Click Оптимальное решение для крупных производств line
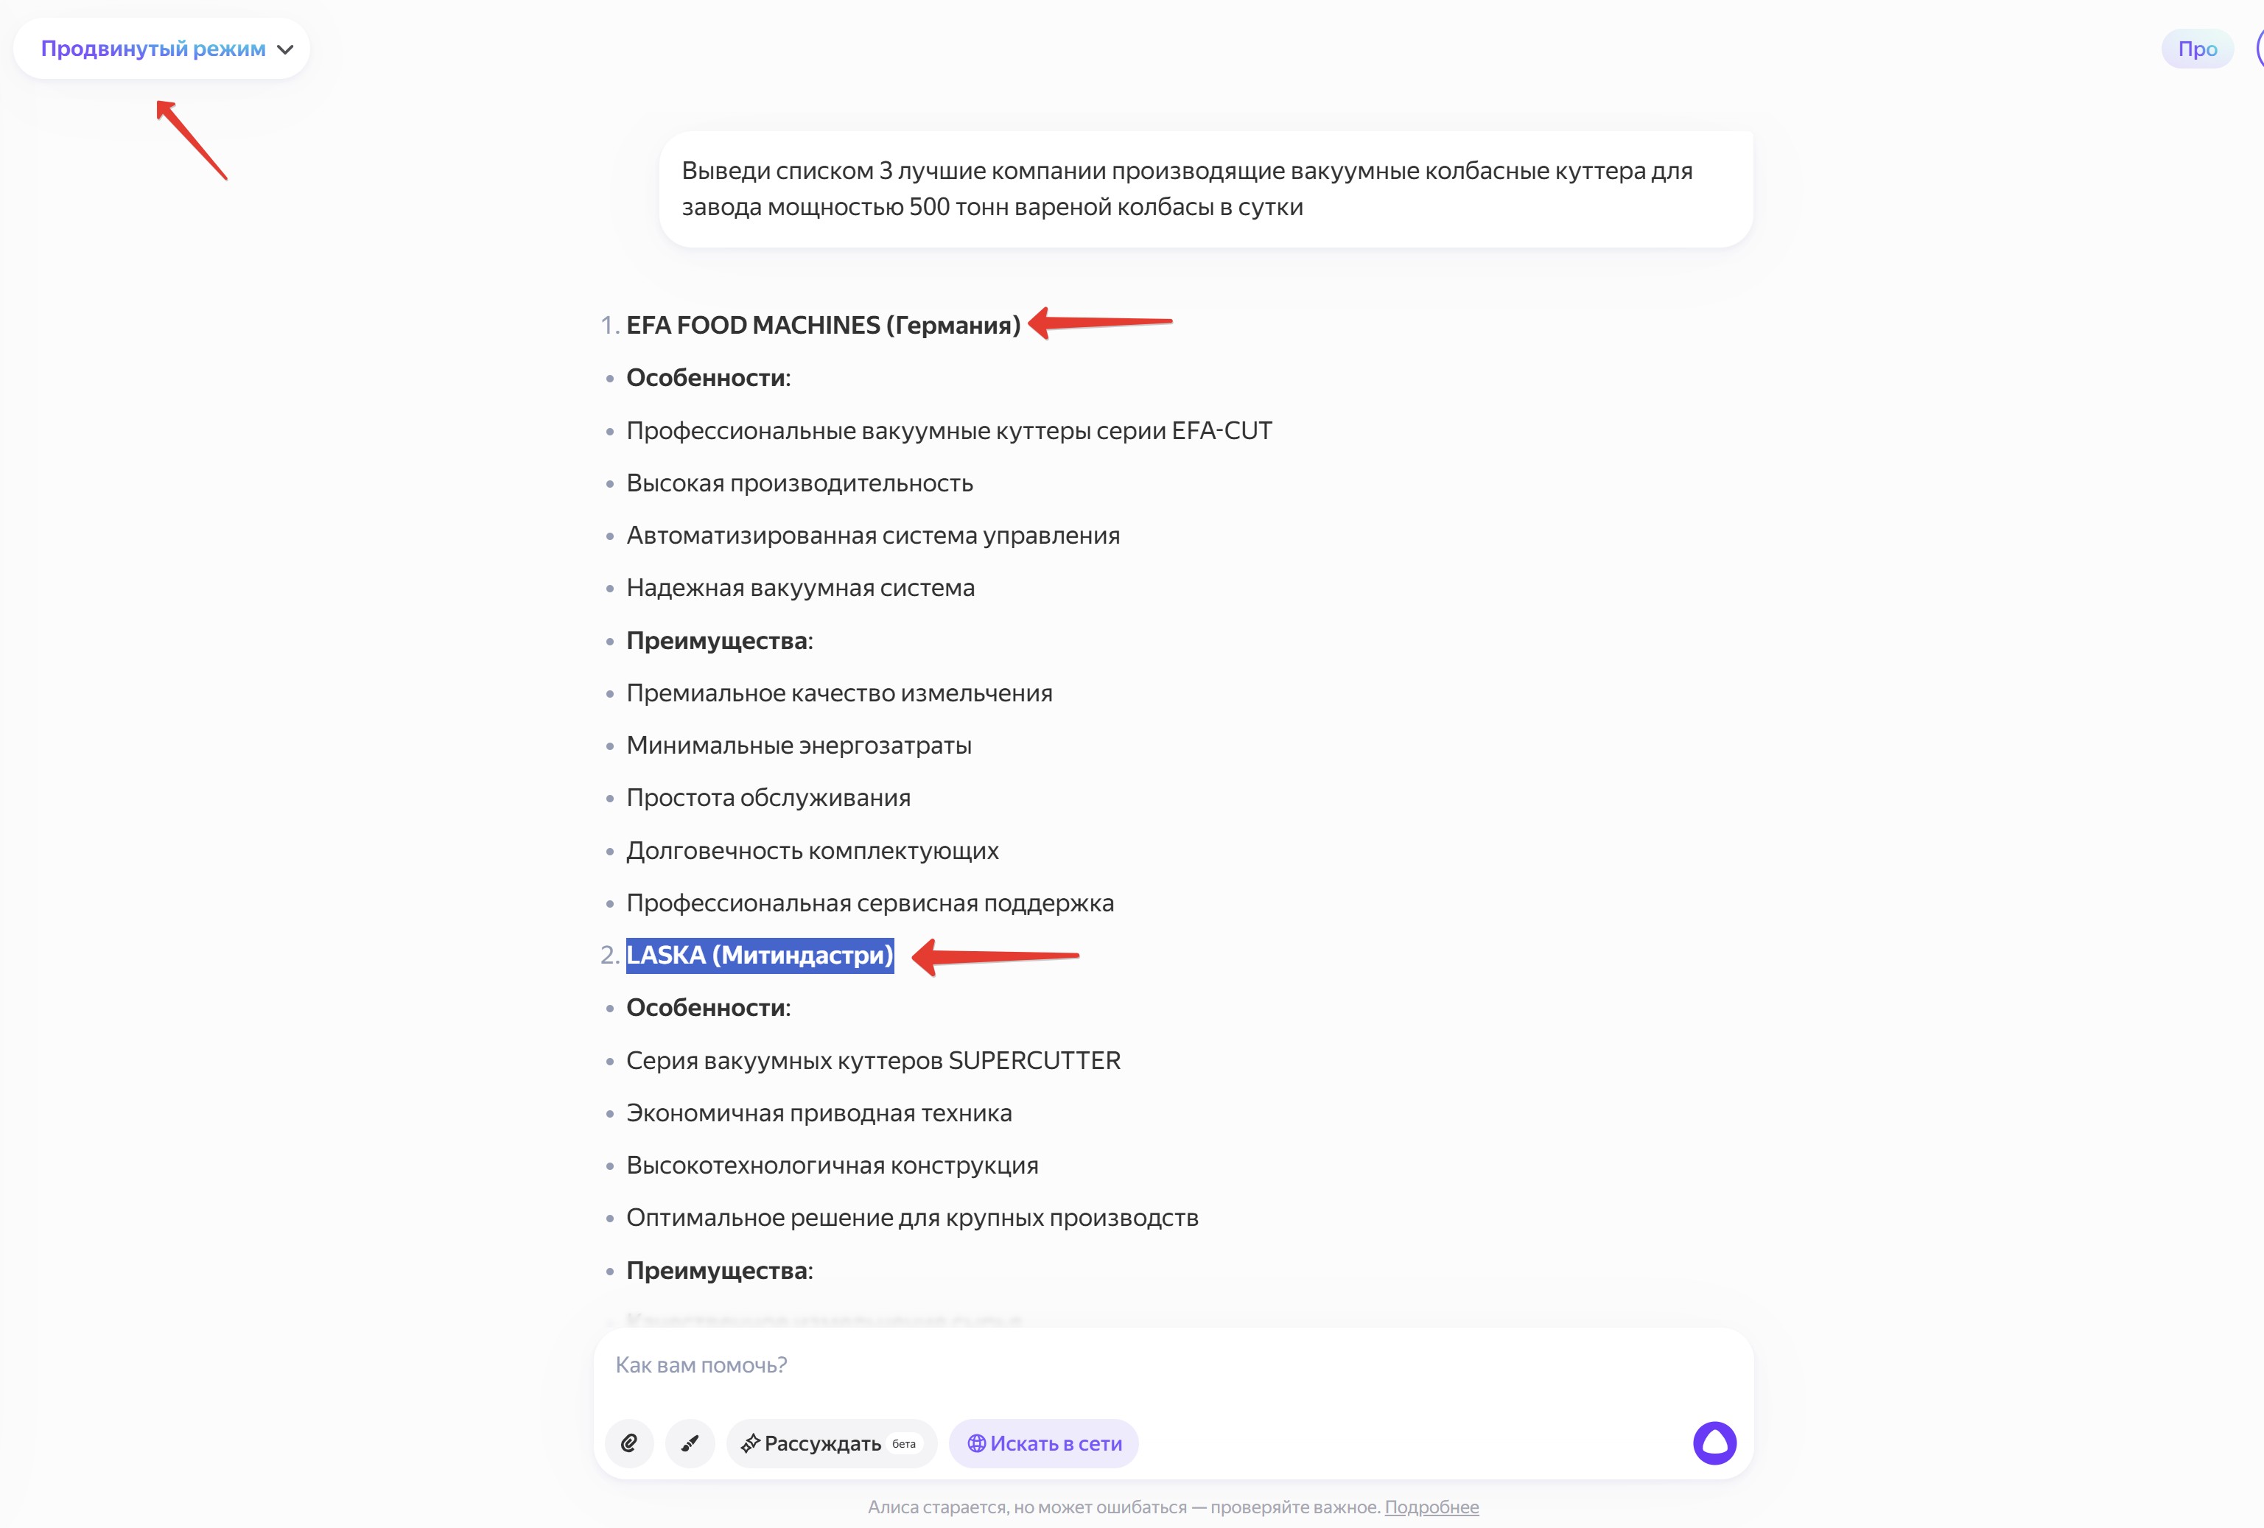Screen dimensions: 2264x1528 coord(912,1218)
